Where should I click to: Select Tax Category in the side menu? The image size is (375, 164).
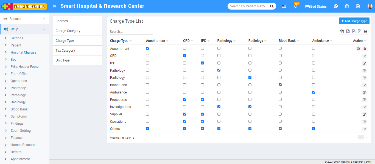coord(65,51)
